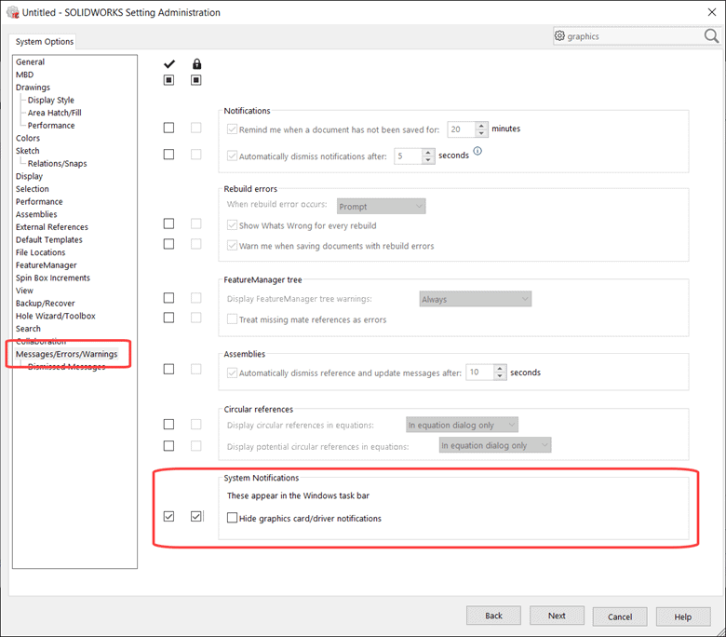The height and width of the screenshot is (637, 726).
Task: Check Hide graphics card/driver notifications
Action: 232,518
